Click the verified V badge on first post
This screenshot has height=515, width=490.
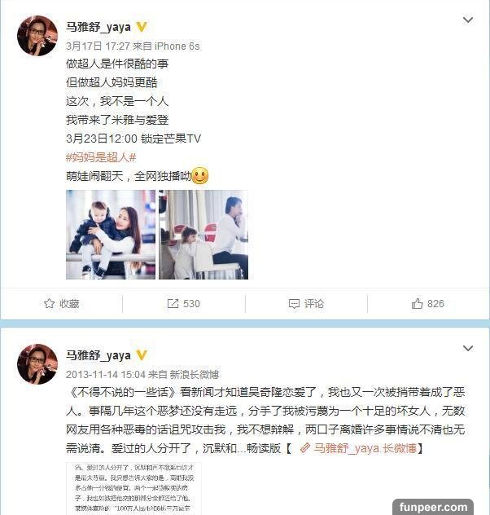click(142, 27)
